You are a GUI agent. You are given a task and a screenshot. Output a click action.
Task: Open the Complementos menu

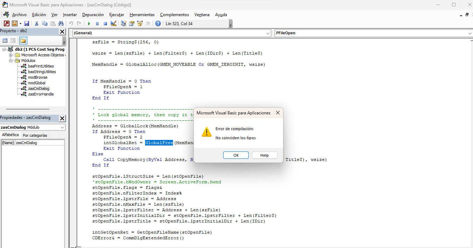(x=174, y=15)
